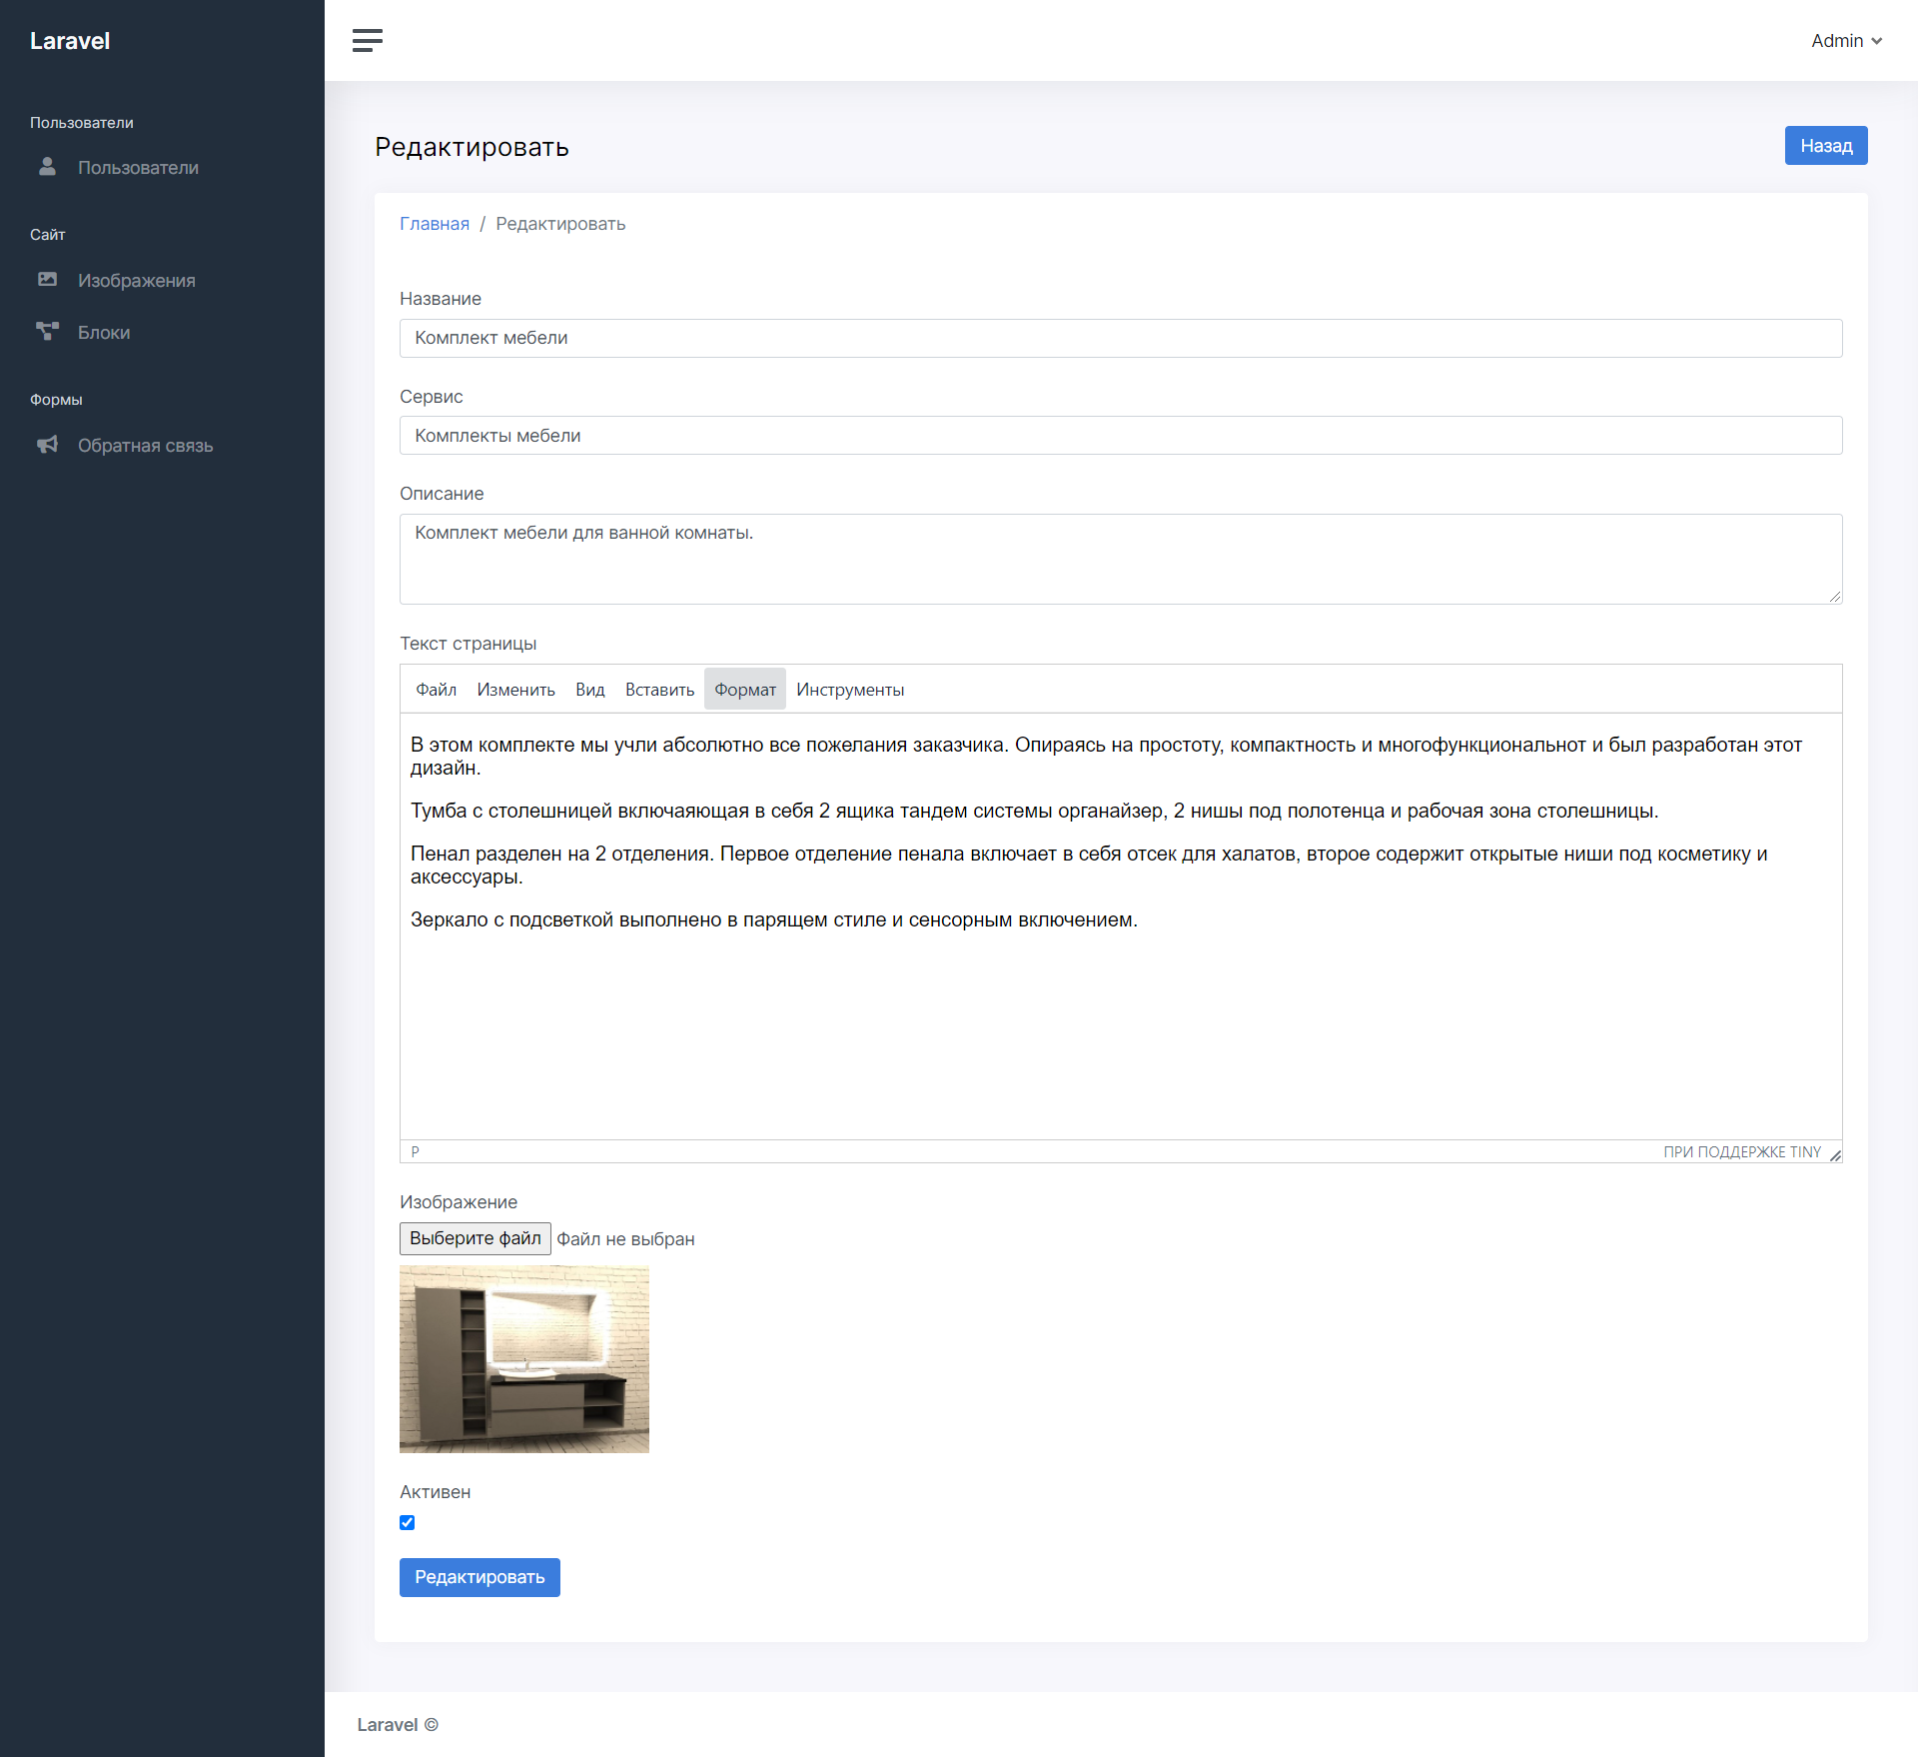Image resolution: width=1918 pixels, height=1757 pixels.
Task: Click the Описание textarea
Action: (1119, 558)
